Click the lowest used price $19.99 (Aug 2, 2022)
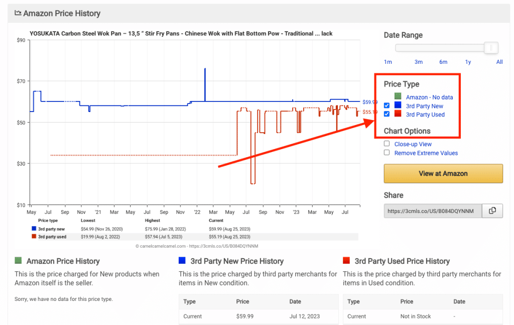Image resolution: width=514 pixels, height=325 pixels. pos(100,237)
